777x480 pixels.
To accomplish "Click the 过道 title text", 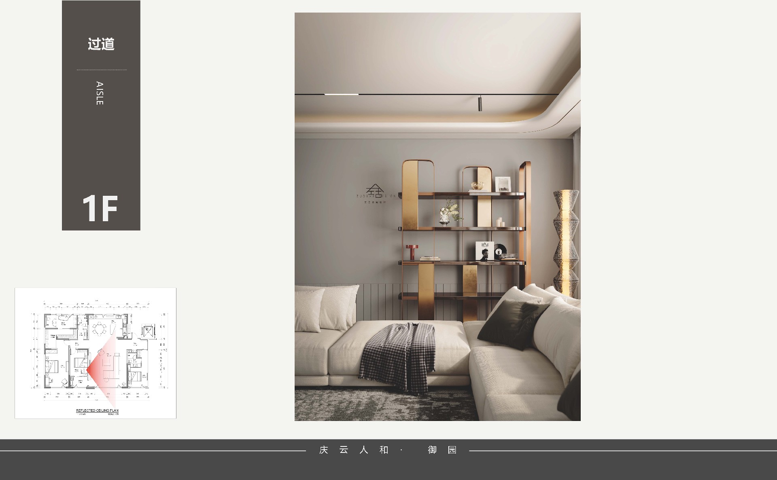I will [101, 44].
